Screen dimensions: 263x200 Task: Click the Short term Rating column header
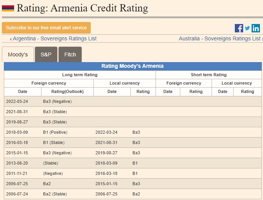click(x=208, y=75)
